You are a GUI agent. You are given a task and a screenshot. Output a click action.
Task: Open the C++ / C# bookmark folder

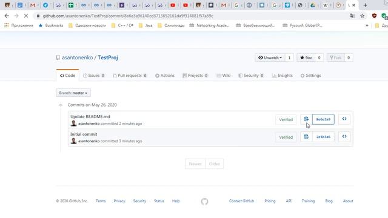pos(122,25)
